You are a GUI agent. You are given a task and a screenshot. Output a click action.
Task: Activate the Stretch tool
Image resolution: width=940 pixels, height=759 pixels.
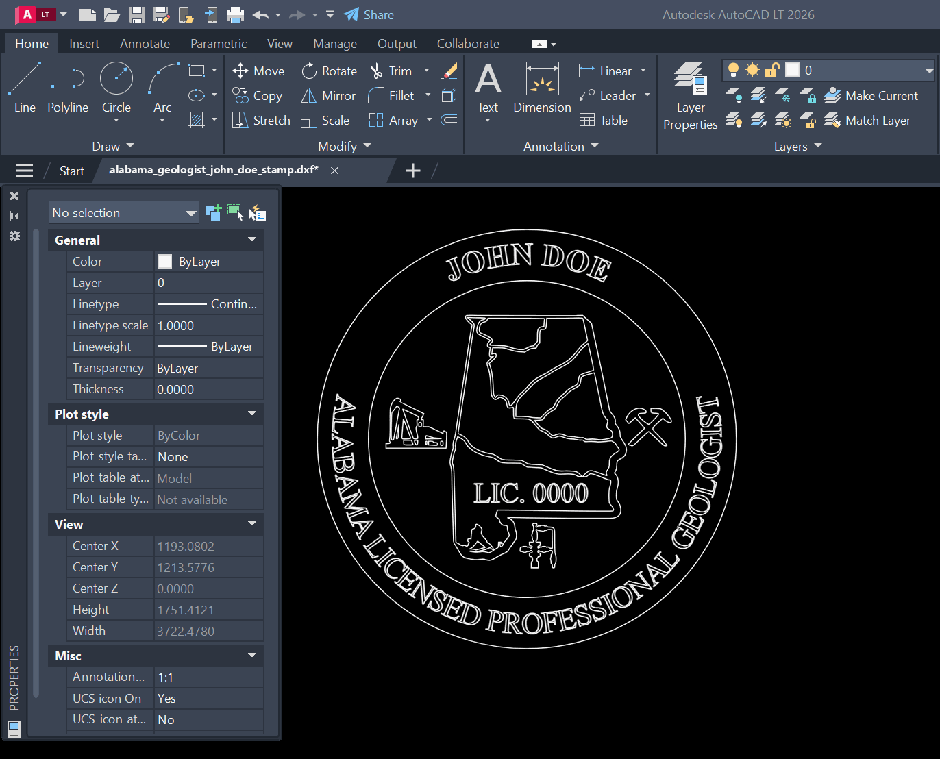[x=261, y=121]
